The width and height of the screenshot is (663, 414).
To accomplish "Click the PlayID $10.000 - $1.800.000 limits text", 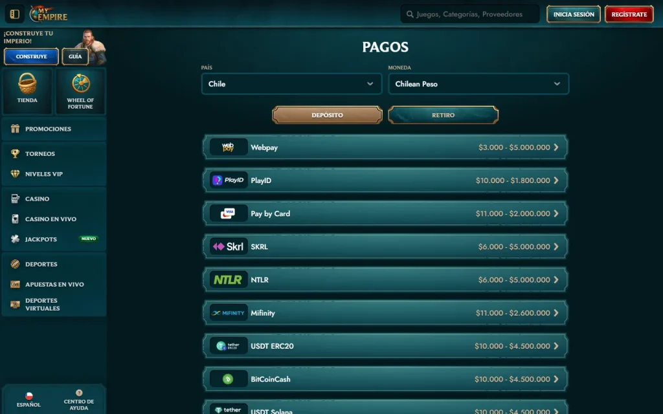I will pos(513,180).
